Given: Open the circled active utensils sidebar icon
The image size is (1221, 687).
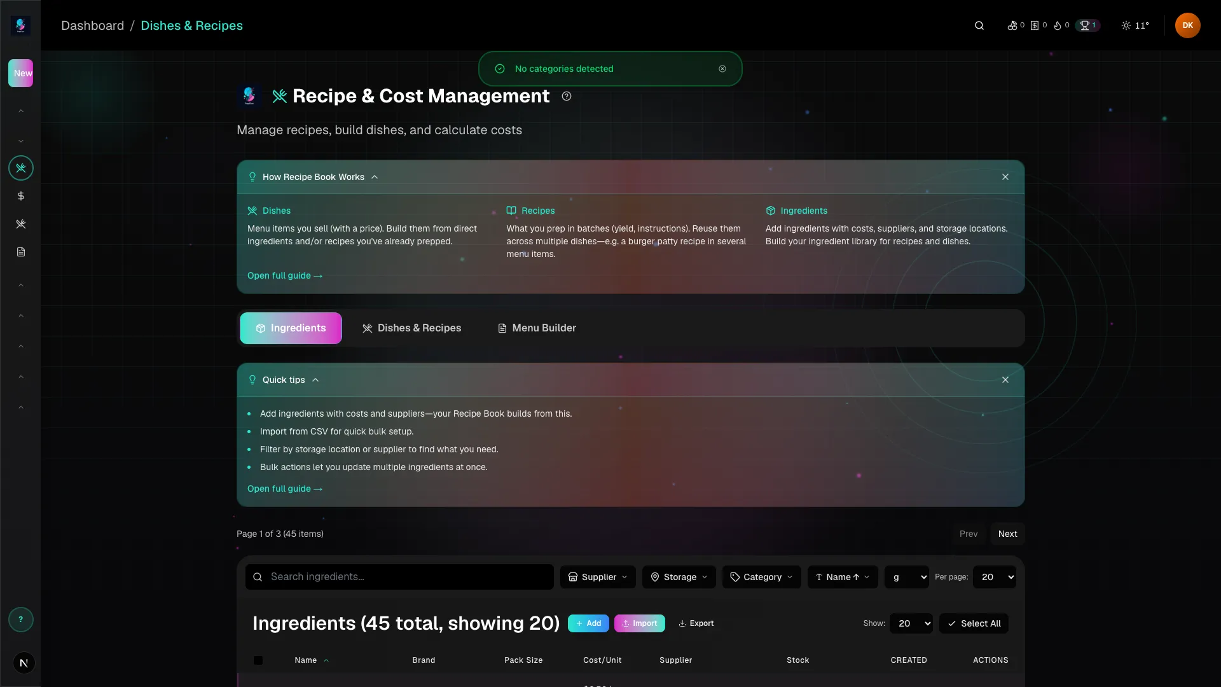Looking at the screenshot, I should pos(21,168).
